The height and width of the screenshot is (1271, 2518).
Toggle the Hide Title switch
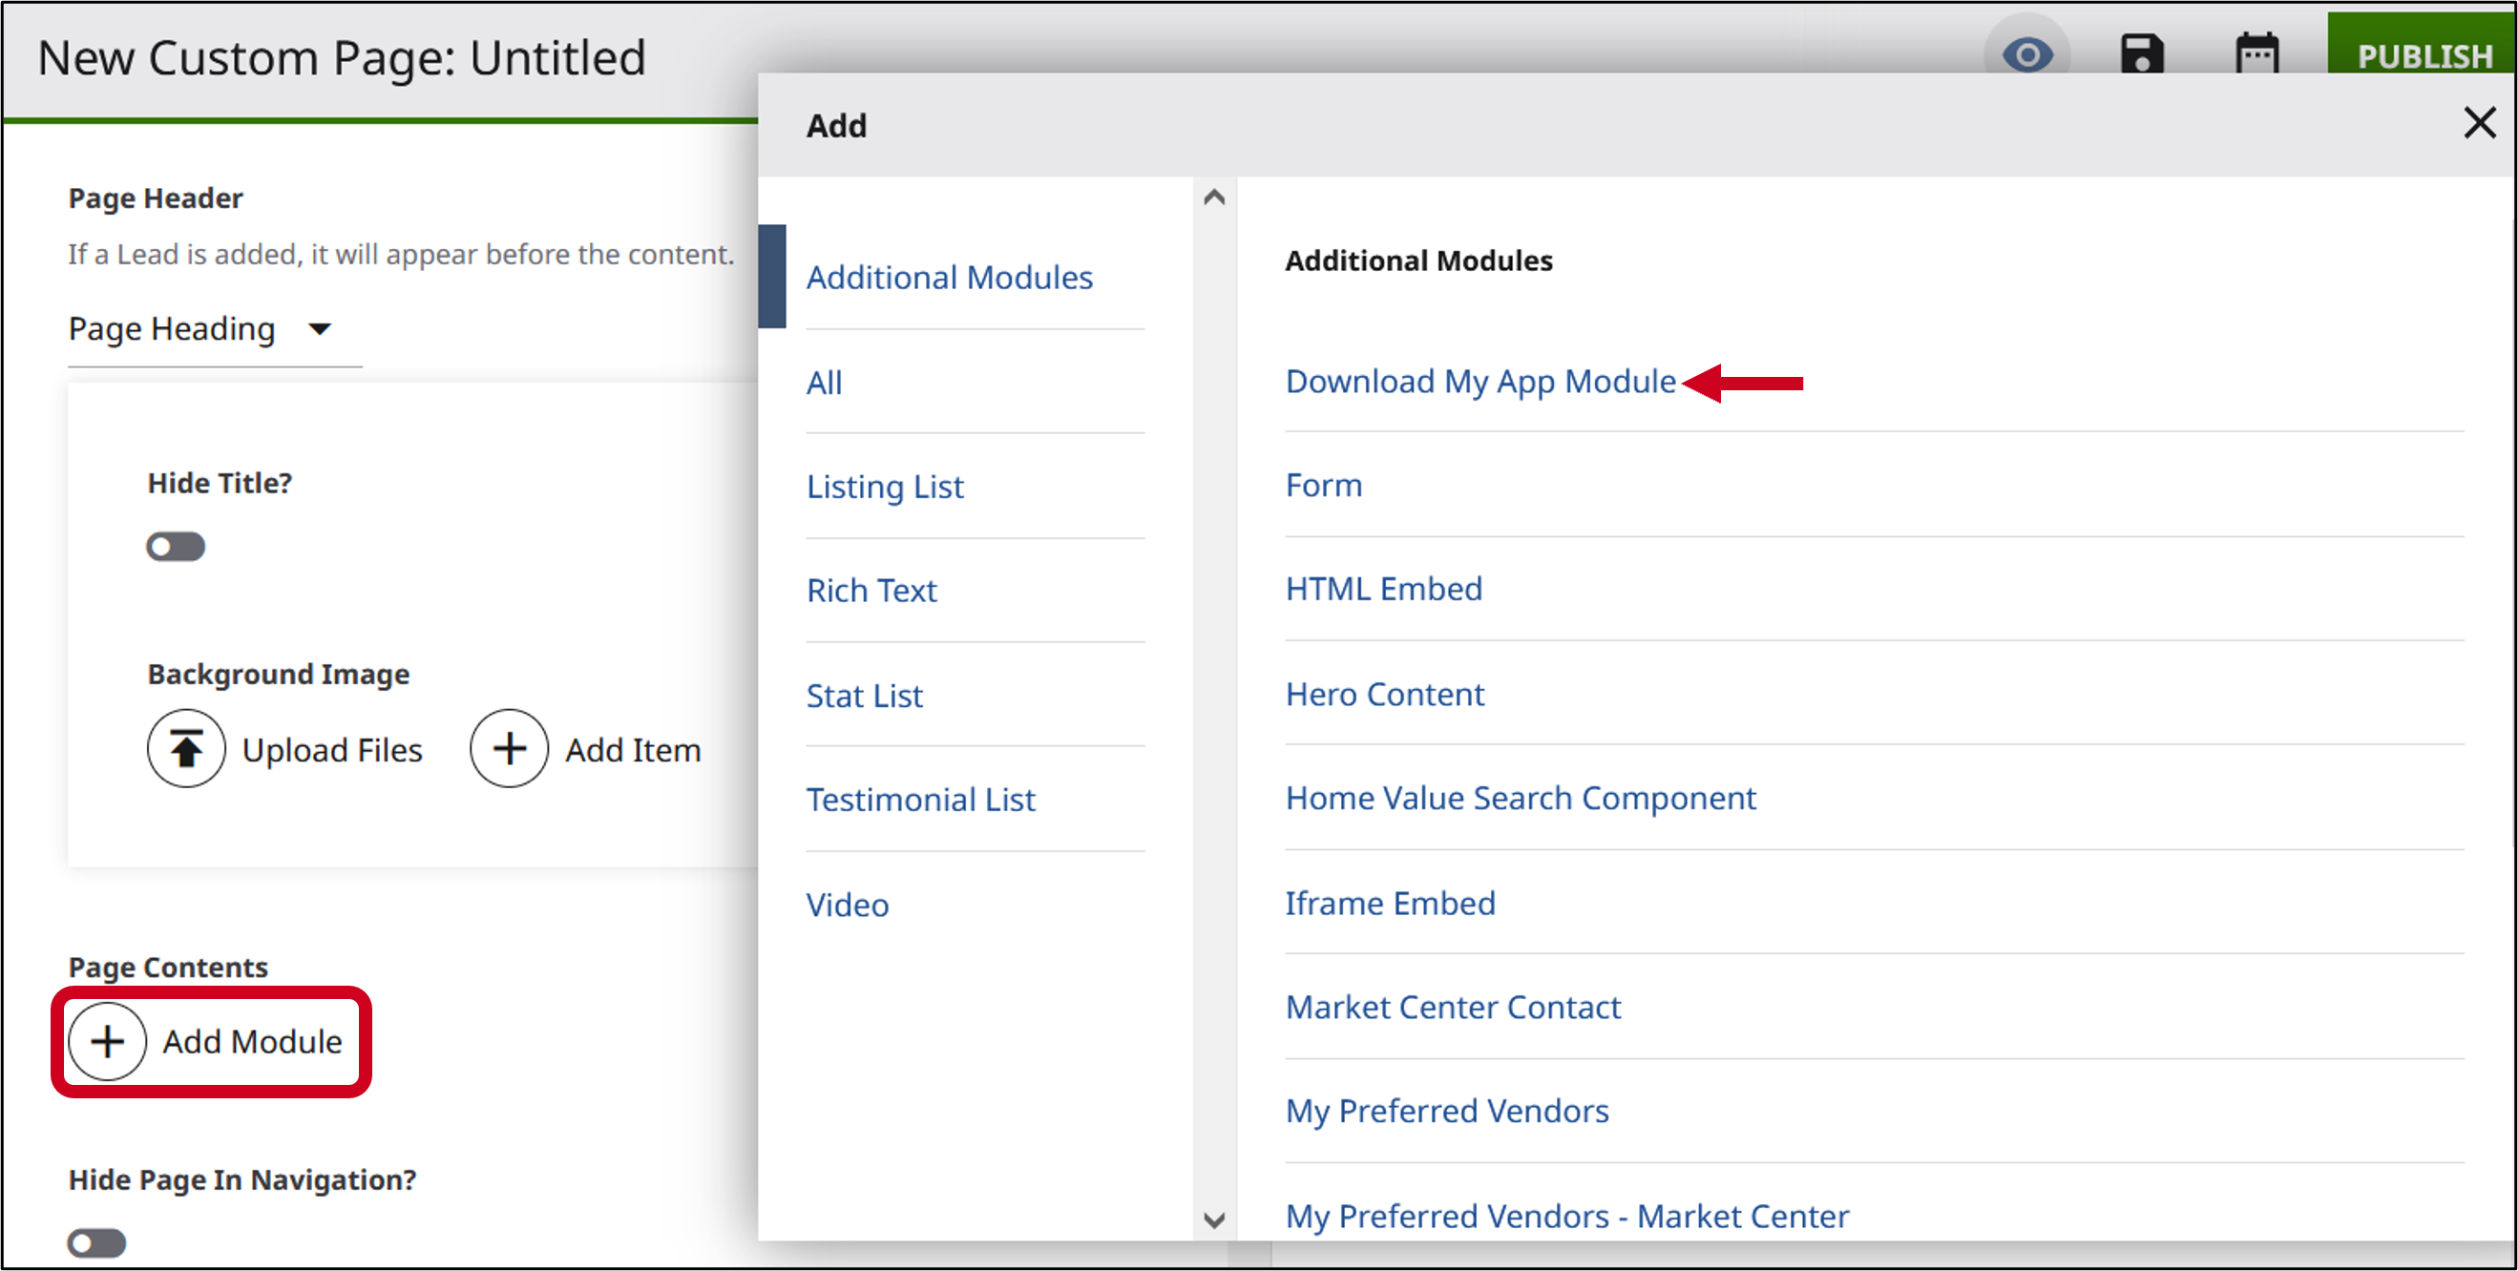tap(176, 547)
